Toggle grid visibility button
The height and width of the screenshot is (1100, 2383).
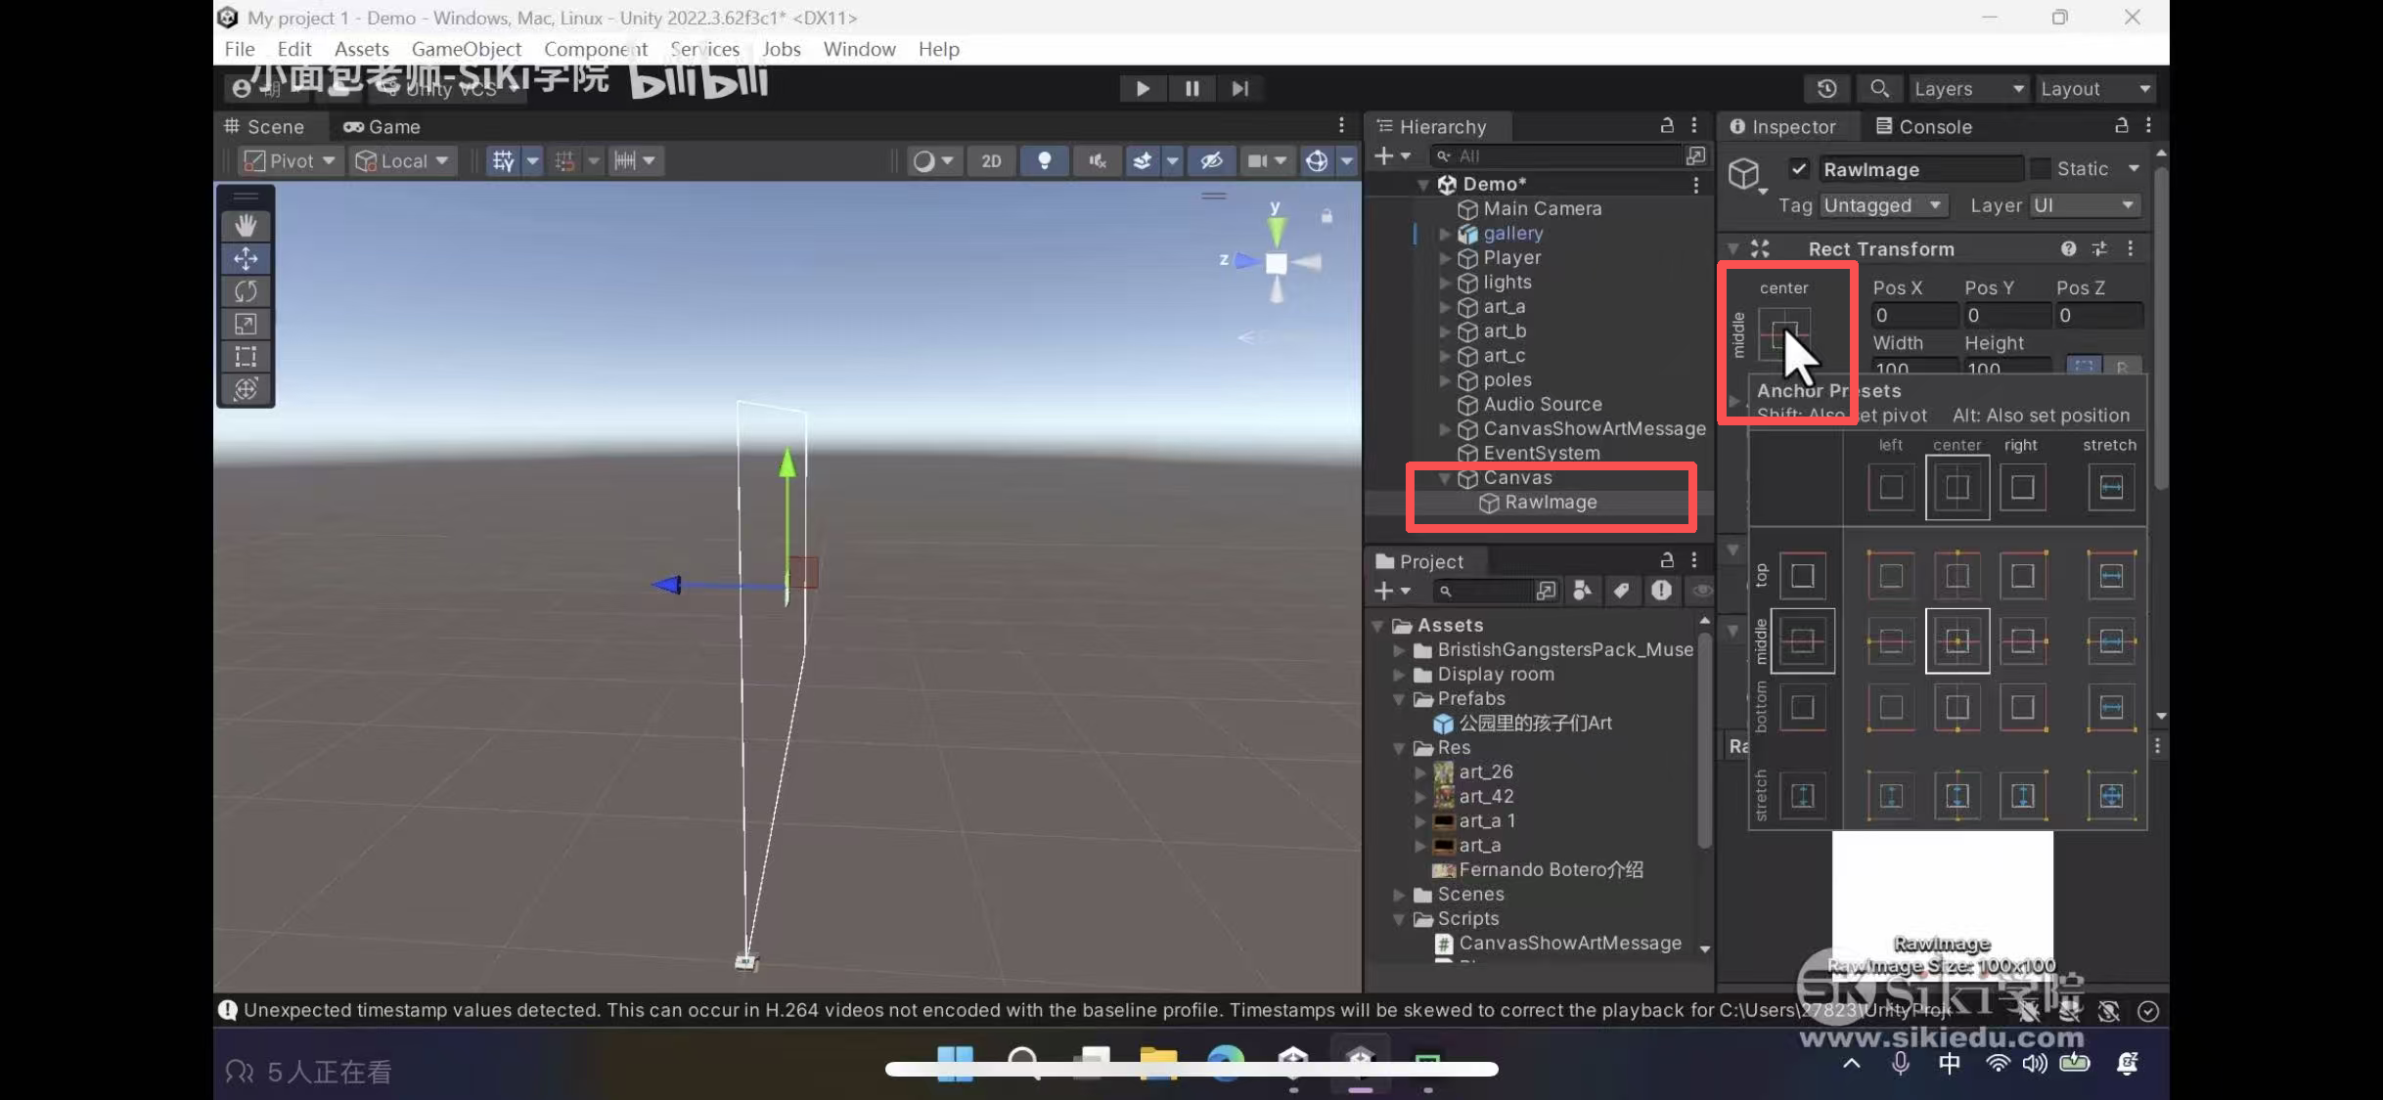pos(503,160)
